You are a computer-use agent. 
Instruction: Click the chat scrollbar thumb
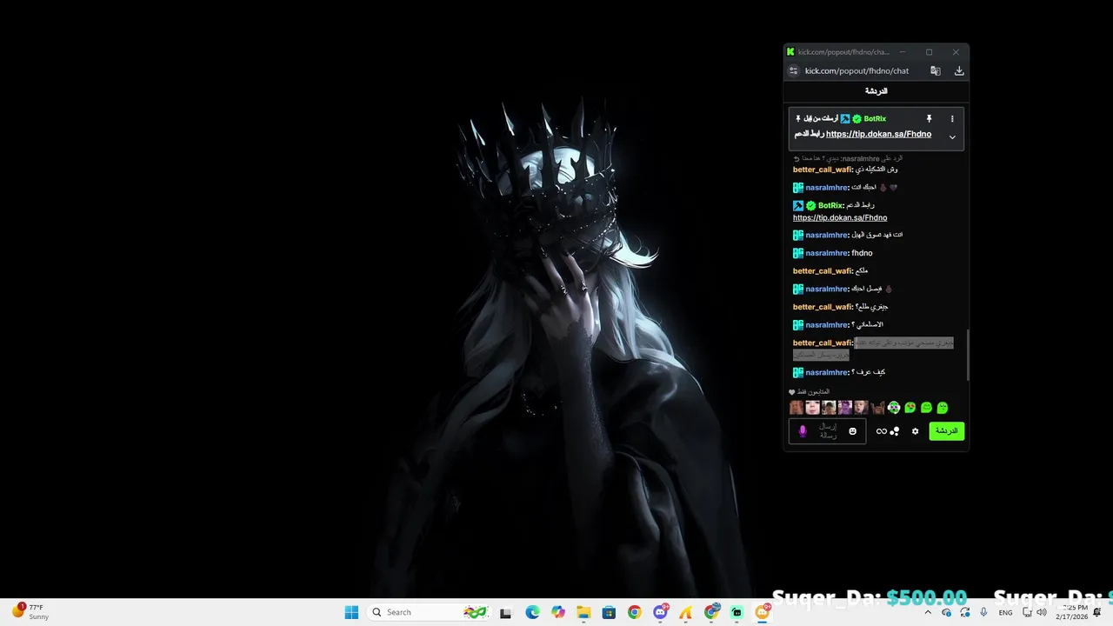click(x=968, y=356)
